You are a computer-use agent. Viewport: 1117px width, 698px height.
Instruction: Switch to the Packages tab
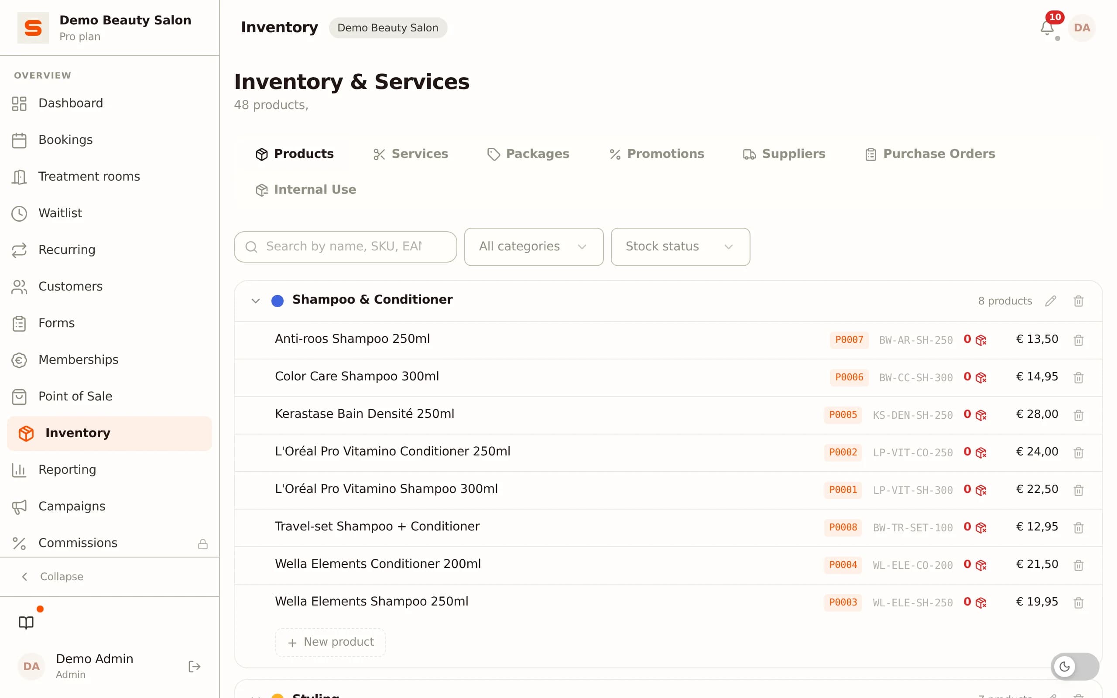pos(528,154)
